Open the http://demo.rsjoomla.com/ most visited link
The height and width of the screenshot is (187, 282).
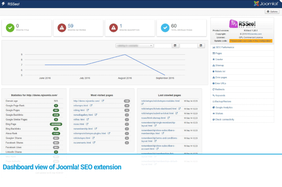point(86,101)
